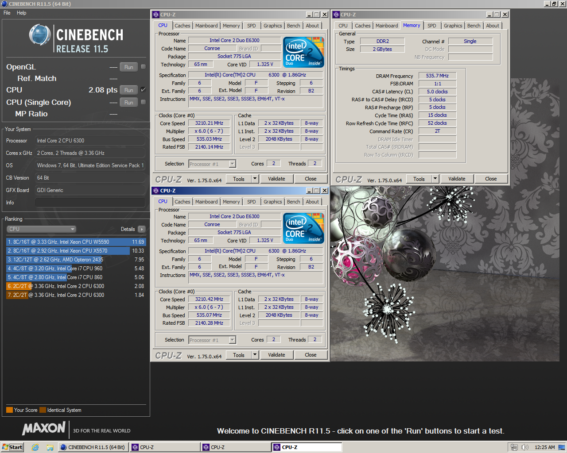Click the MAXON logo at the bottom
Image resolution: width=567 pixels, height=453 pixels.
(x=44, y=428)
